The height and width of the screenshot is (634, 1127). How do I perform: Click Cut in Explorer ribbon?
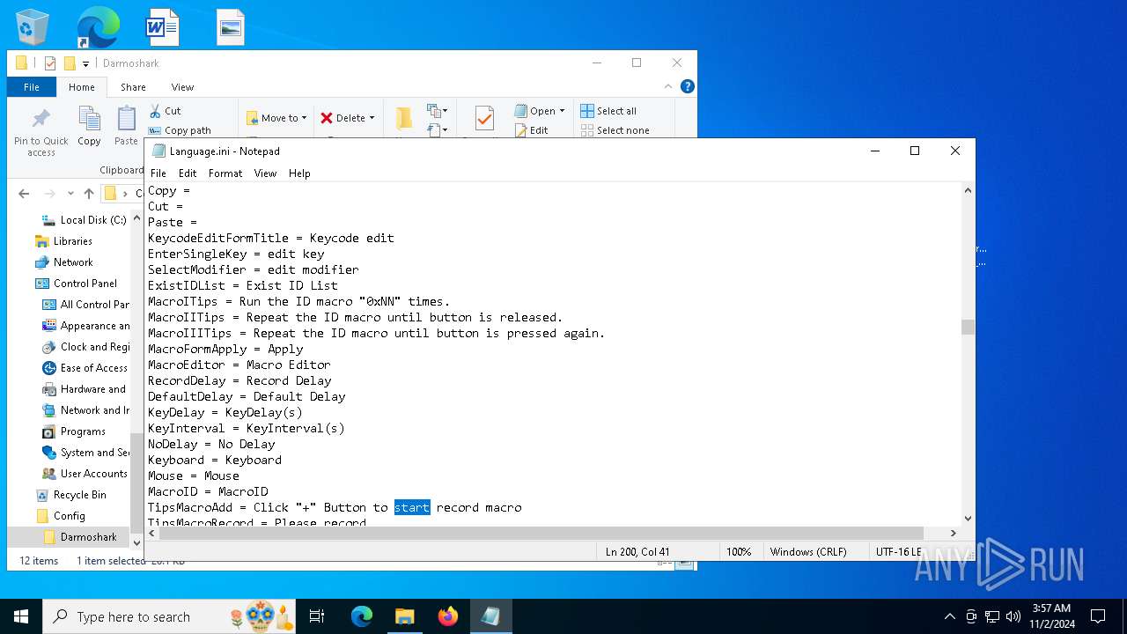[165, 111]
